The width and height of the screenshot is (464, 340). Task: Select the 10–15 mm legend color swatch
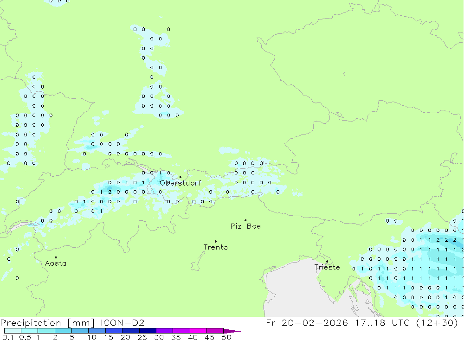97,331
